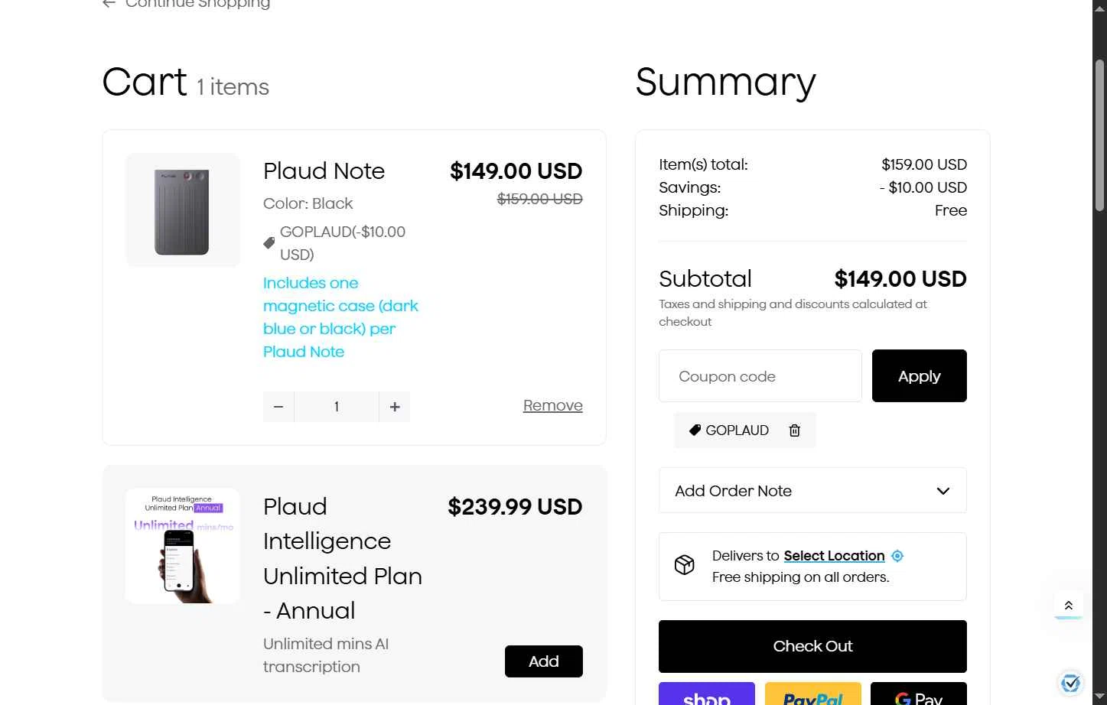Apply the coupon code
This screenshot has width=1107, height=705.
[919, 376]
